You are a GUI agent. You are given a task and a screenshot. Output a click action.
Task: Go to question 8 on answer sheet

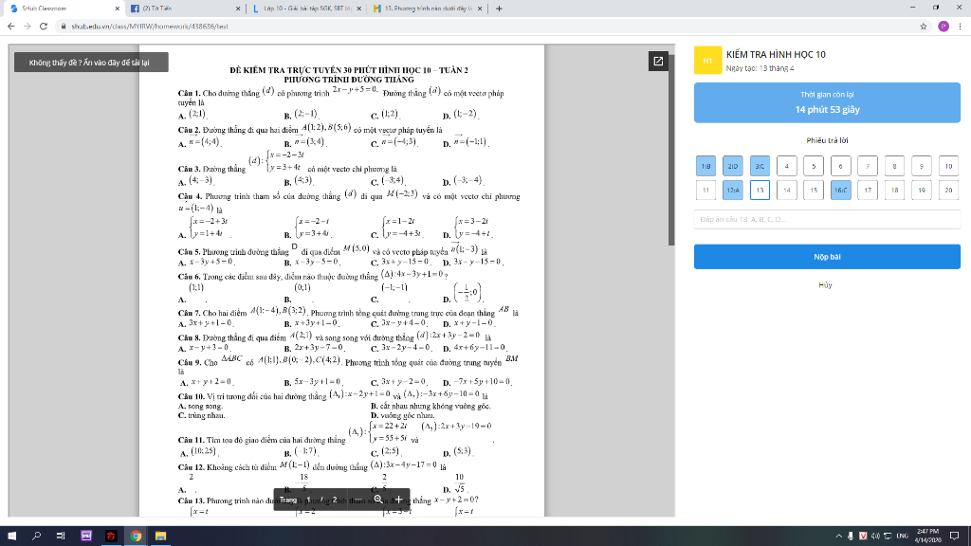[894, 166]
